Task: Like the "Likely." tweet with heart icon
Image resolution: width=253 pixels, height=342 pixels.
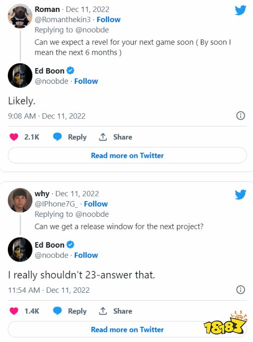Action: pos(14,137)
